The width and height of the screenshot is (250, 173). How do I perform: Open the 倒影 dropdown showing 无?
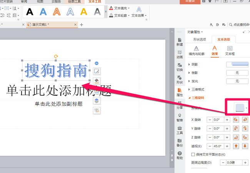[237, 73]
